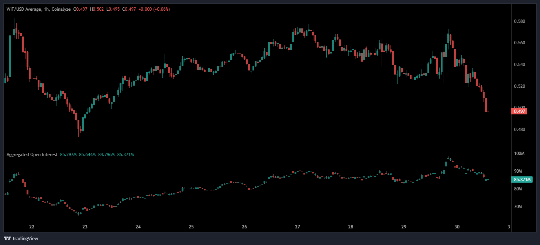540x245 pixels.
Task: Click the green 85.371M open interest tag
Action: [522, 180]
